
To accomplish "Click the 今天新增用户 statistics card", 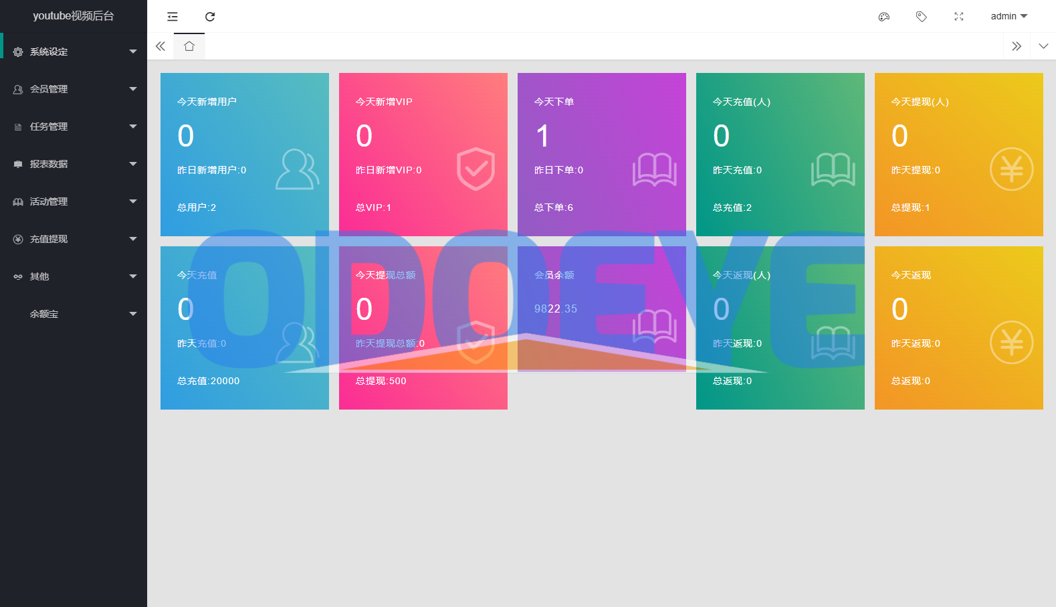I will tap(245, 155).
